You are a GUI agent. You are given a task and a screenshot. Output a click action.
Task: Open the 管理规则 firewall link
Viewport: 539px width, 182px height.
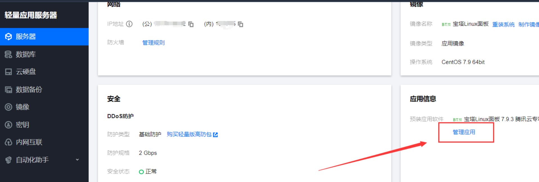click(x=154, y=43)
